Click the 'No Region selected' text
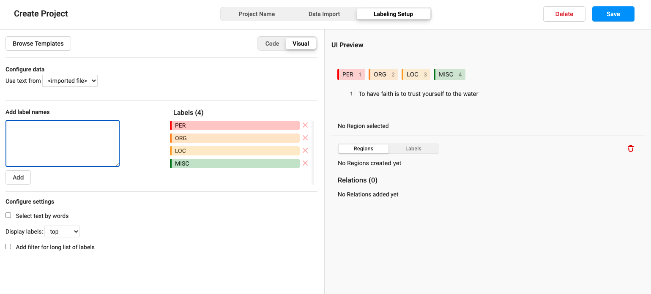Screen dimensions: 651x294 tap(363, 126)
